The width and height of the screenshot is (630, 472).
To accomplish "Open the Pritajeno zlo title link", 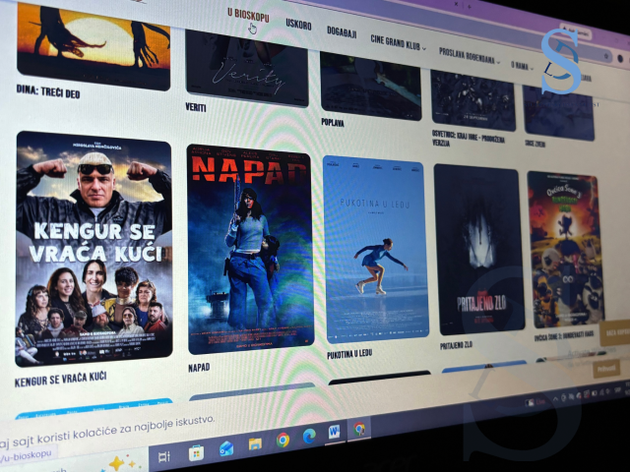I will [x=456, y=345].
